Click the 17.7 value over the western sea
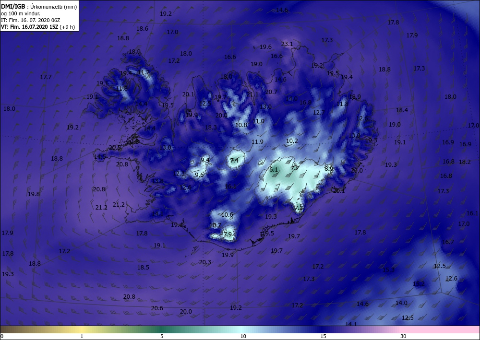 click(46, 77)
